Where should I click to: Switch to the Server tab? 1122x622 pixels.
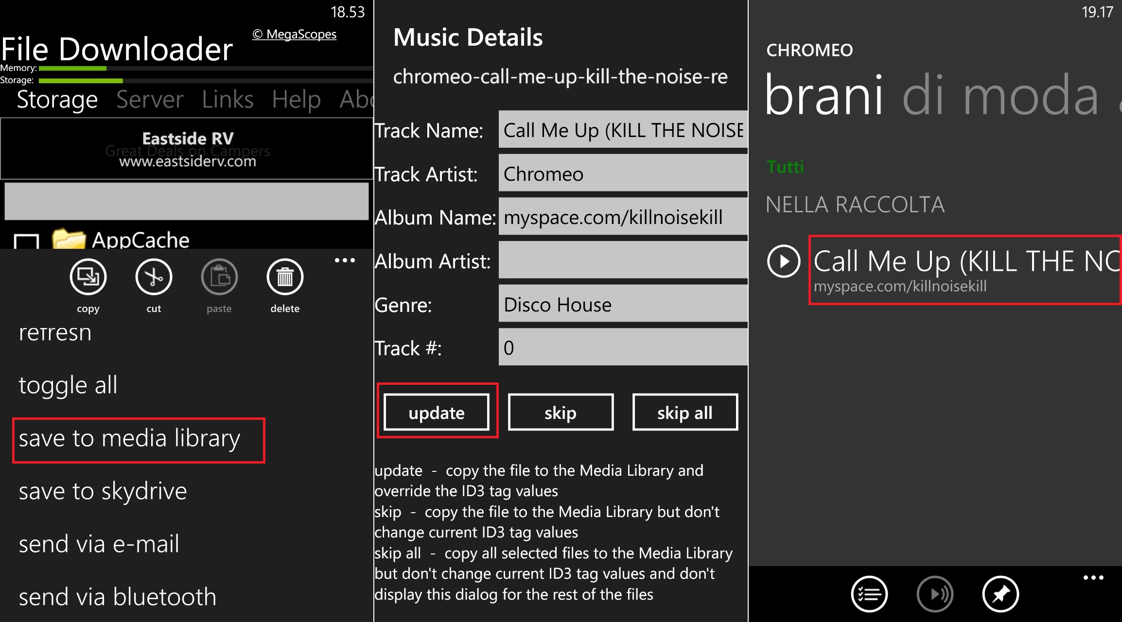(x=150, y=99)
